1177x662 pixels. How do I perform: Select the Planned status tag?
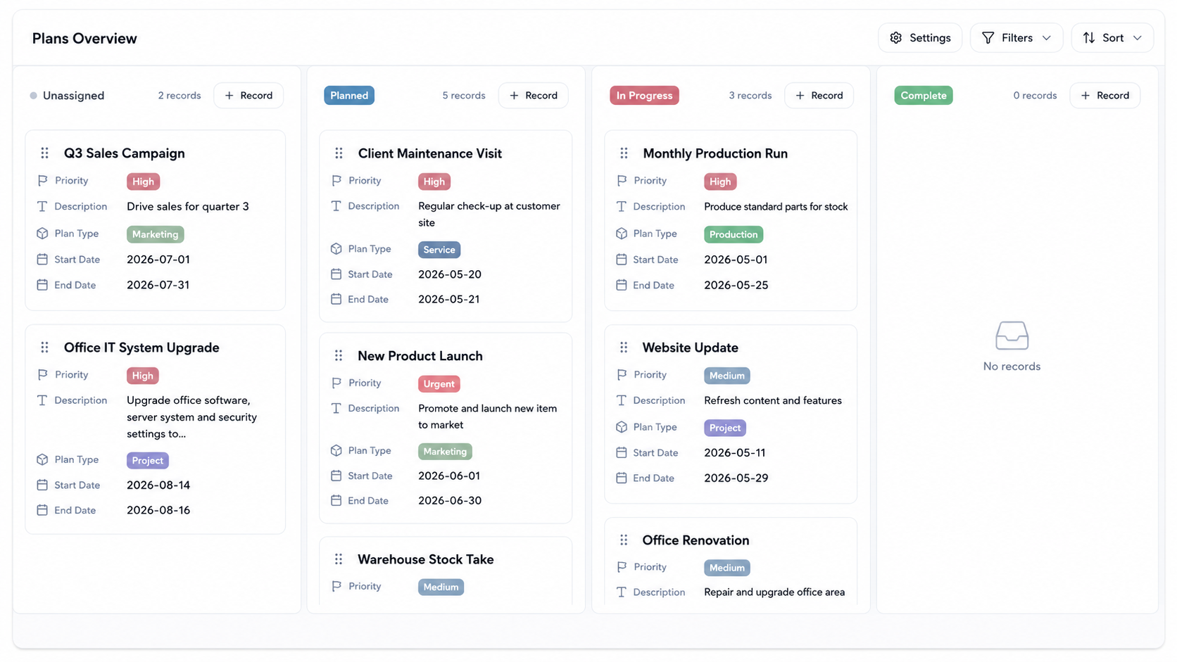[x=349, y=96]
